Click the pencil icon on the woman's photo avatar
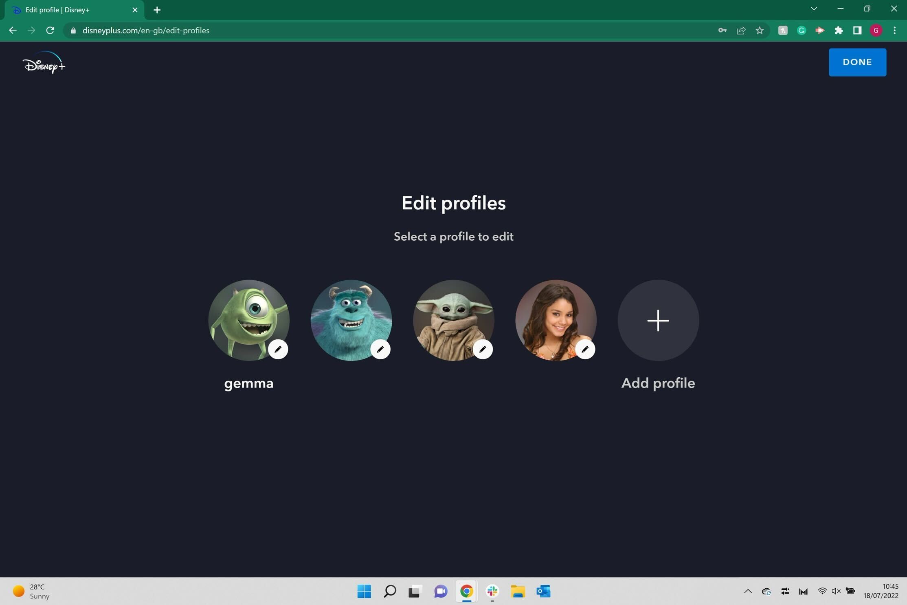This screenshot has width=907, height=605. (x=585, y=349)
